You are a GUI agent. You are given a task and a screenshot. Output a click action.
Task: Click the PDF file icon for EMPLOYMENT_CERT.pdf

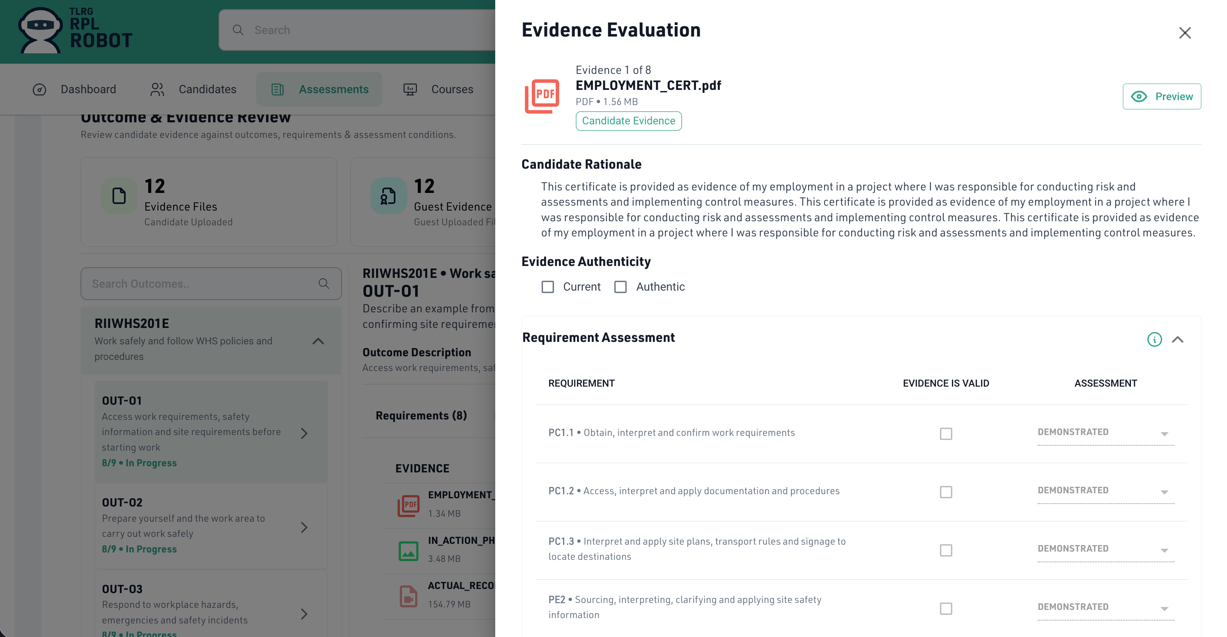coord(542,96)
